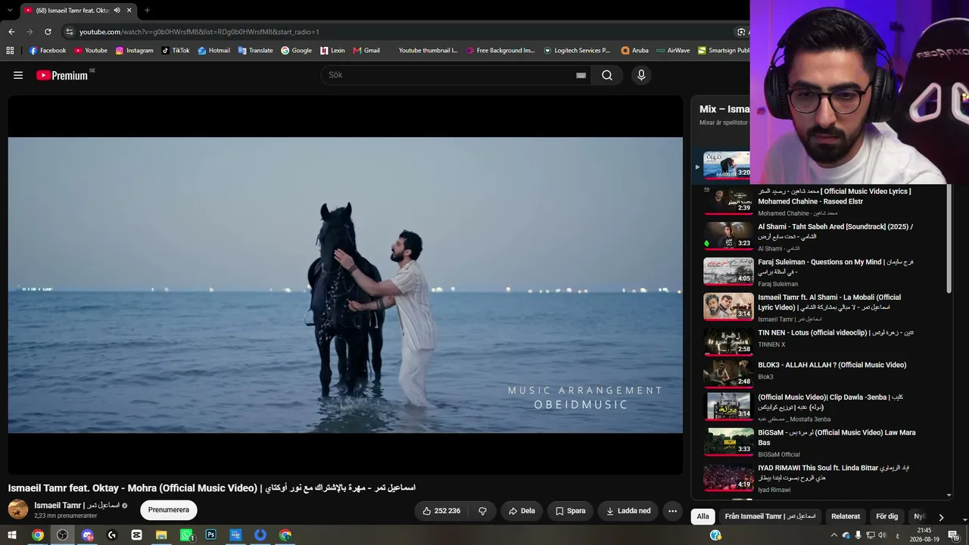Open BLOK3 - ALLAH ALLAH ? music video
The image size is (969, 545).
click(832, 365)
